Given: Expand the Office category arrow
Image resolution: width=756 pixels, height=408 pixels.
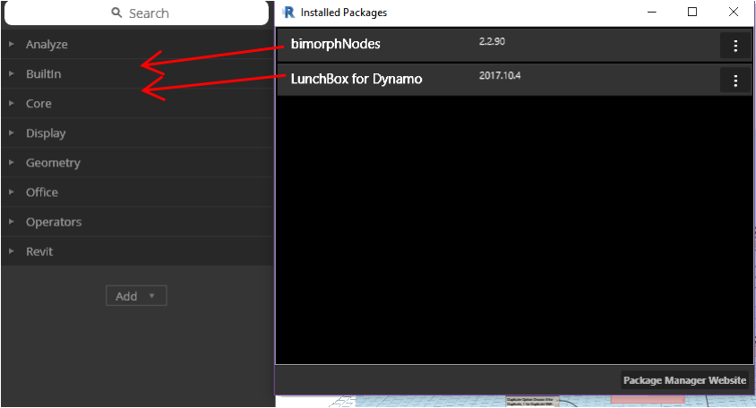Looking at the screenshot, I should click(11, 192).
